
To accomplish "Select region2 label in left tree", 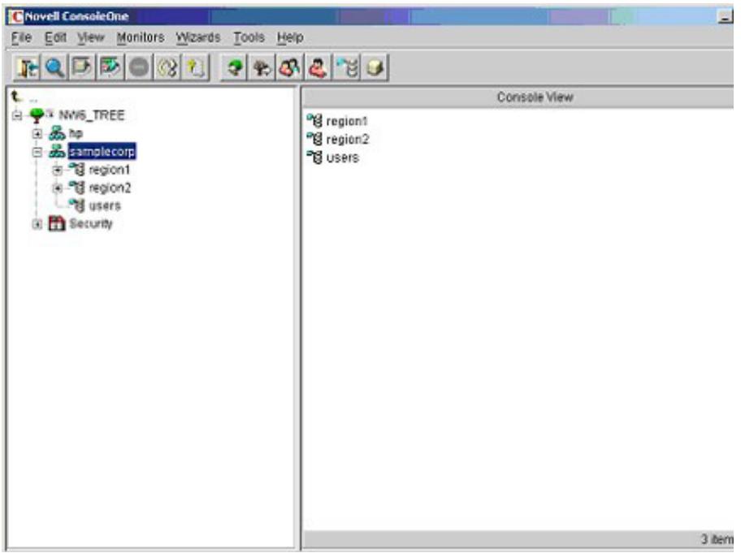I will point(110,188).
